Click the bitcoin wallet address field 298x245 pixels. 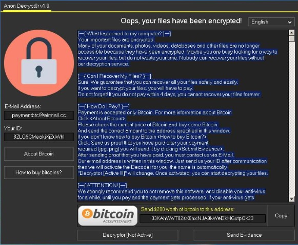tap(203, 218)
